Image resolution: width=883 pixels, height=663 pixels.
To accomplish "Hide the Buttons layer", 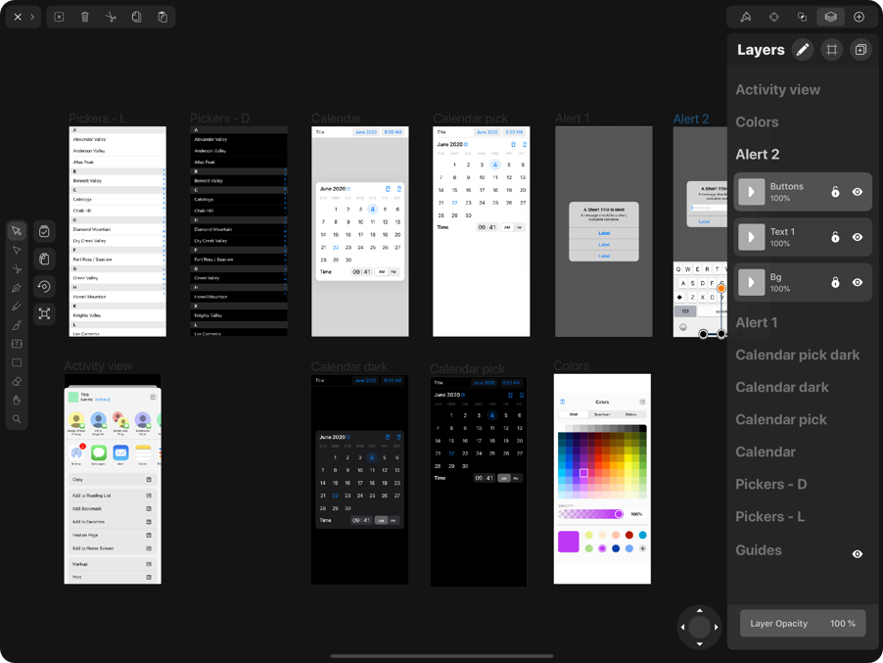I will coord(858,192).
